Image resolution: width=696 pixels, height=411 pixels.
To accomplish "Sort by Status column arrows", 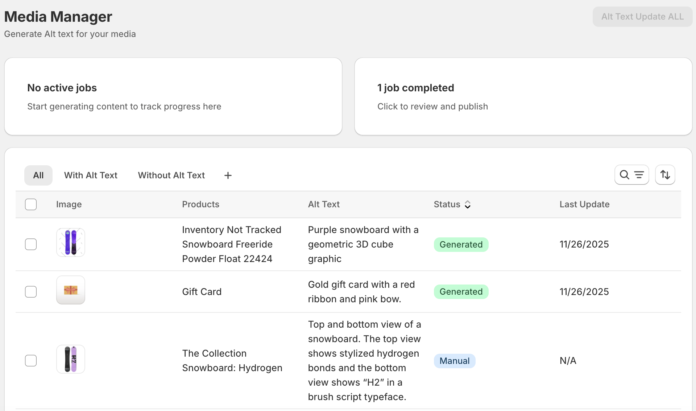I will point(468,205).
